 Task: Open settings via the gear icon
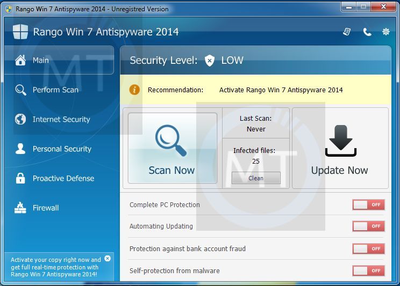click(385, 32)
